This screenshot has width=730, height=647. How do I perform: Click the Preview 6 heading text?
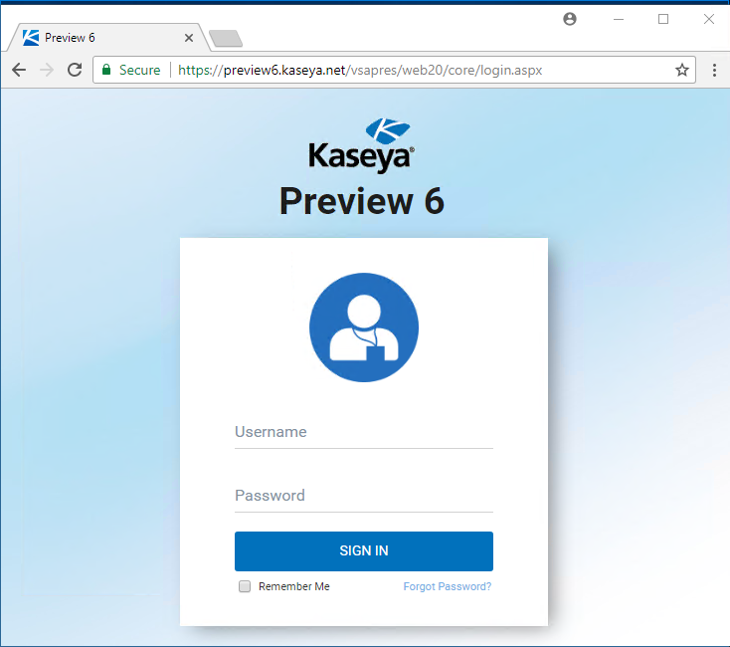(362, 201)
